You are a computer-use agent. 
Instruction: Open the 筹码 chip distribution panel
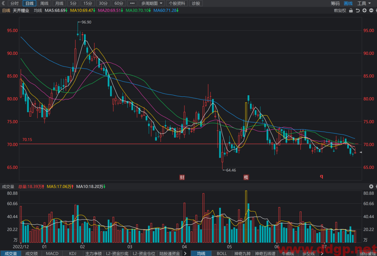click(335, 3)
